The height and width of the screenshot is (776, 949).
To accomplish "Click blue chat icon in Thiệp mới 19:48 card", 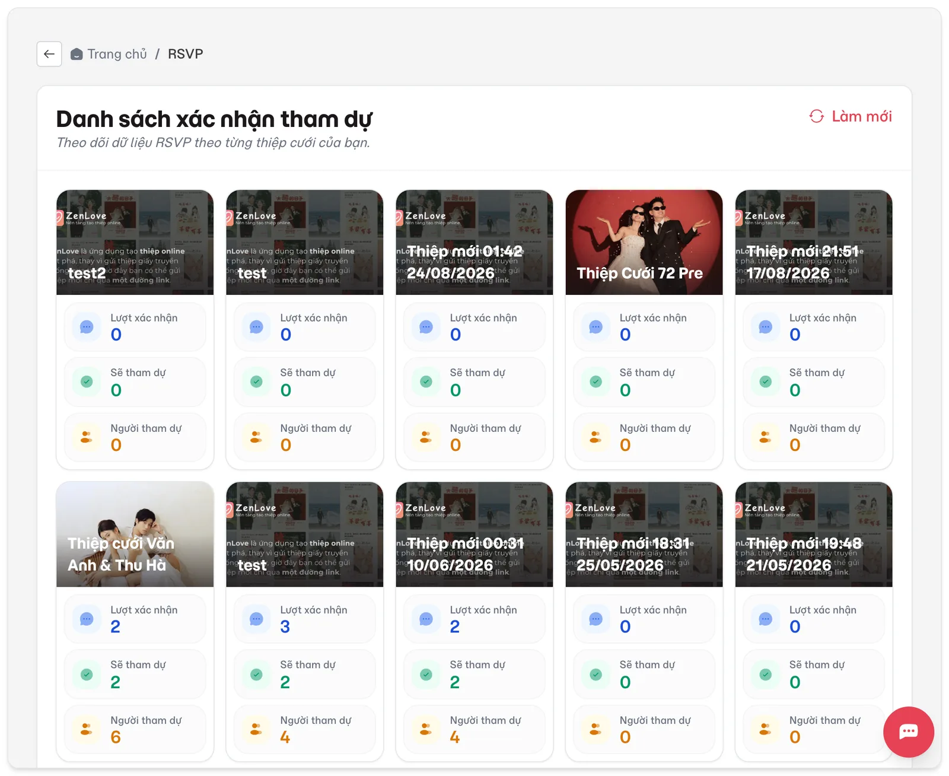I will point(766,619).
